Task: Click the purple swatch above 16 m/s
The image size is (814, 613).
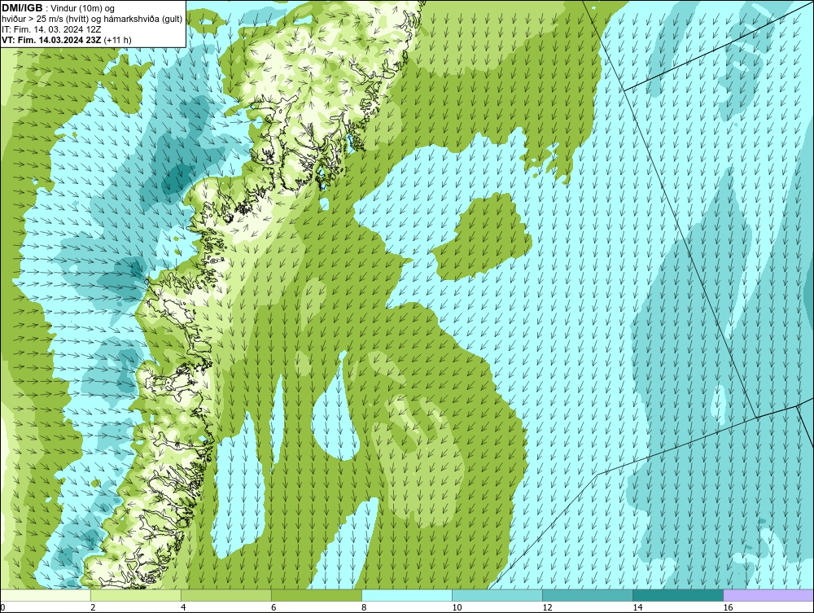Action: point(768,595)
